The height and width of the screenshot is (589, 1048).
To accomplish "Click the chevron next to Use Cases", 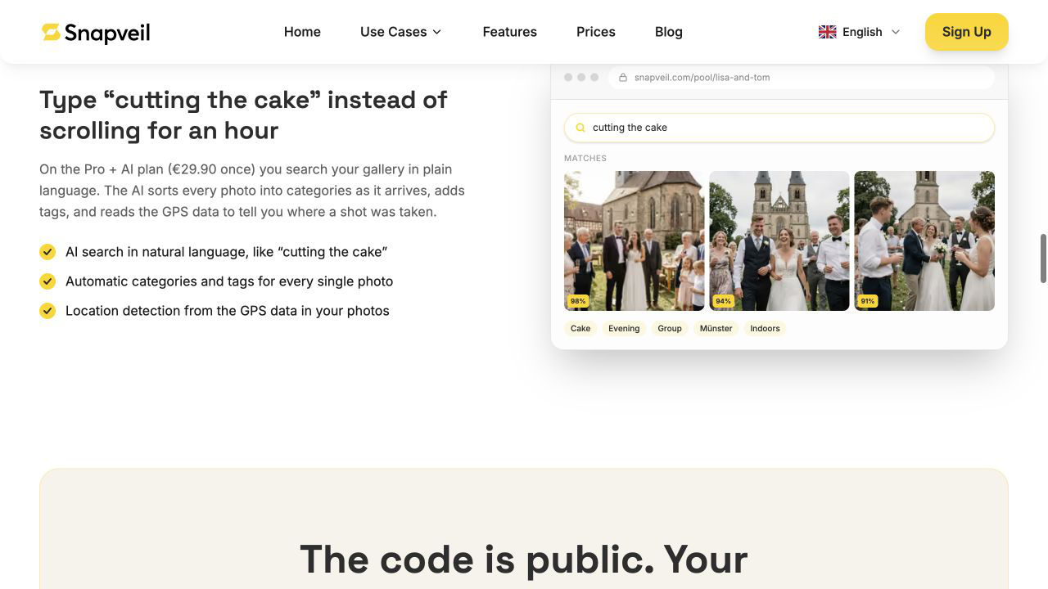I will 437,32.
